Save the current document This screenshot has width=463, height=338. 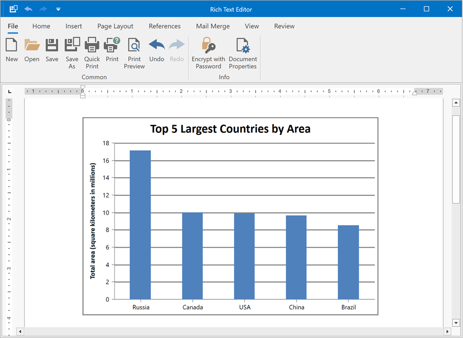coord(52,50)
